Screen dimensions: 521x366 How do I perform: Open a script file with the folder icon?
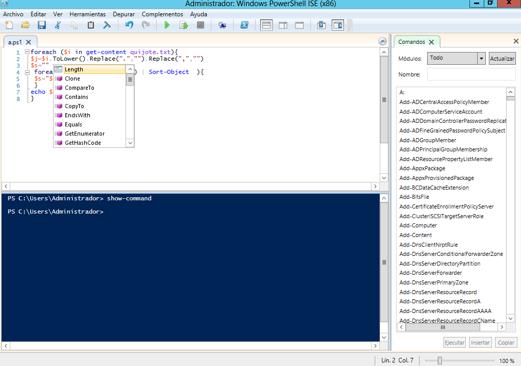pyautogui.click(x=25, y=25)
